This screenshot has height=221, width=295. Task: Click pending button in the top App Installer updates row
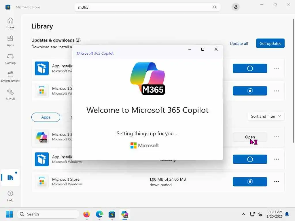click(250, 68)
